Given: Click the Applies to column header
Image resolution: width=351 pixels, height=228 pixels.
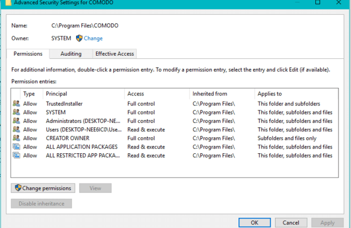Looking at the screenshot, I should (x=296, y=94).
